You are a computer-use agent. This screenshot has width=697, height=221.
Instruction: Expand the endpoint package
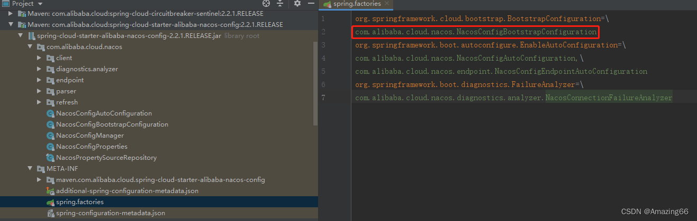(39, 80)
